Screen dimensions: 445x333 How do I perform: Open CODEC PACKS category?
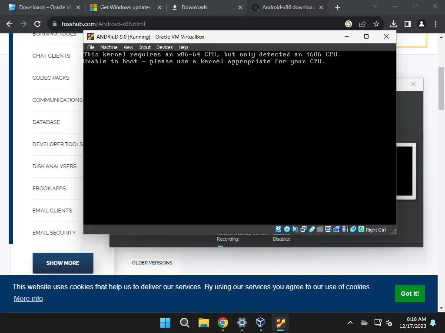51,78
